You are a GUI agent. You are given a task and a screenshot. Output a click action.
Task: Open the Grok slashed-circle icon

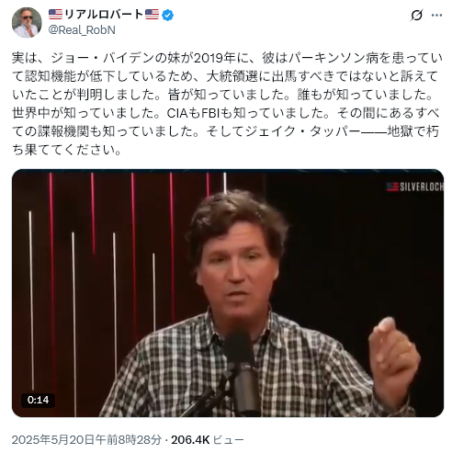click(416, 15)
